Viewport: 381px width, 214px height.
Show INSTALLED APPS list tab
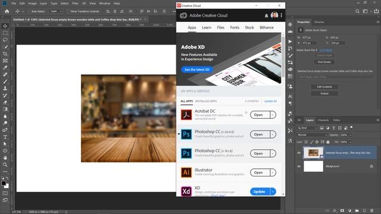point(206,101)
